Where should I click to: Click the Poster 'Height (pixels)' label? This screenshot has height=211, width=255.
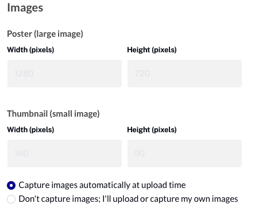coord(152,50)
